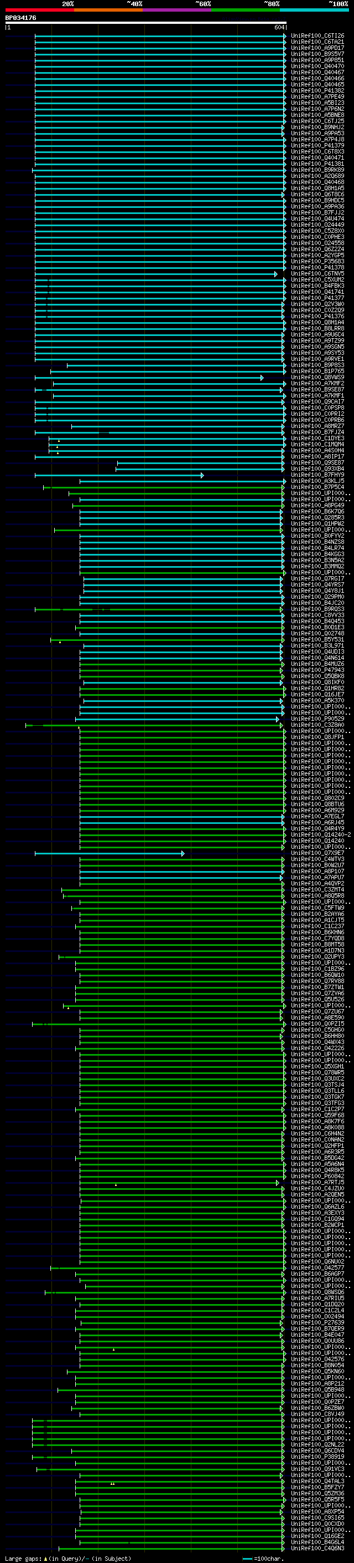Viewport: 354px width, 1563px height.
Task: Click the arrowhead of the UniRef100_C6TNV5 alignment
Action: 276,274
